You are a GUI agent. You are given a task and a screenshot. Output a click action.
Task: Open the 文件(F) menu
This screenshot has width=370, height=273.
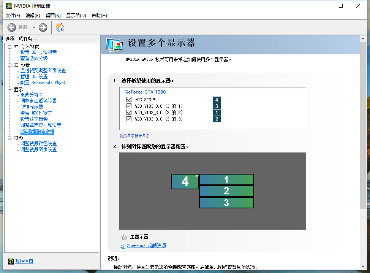pyautogui.click(x=13, y=16)
